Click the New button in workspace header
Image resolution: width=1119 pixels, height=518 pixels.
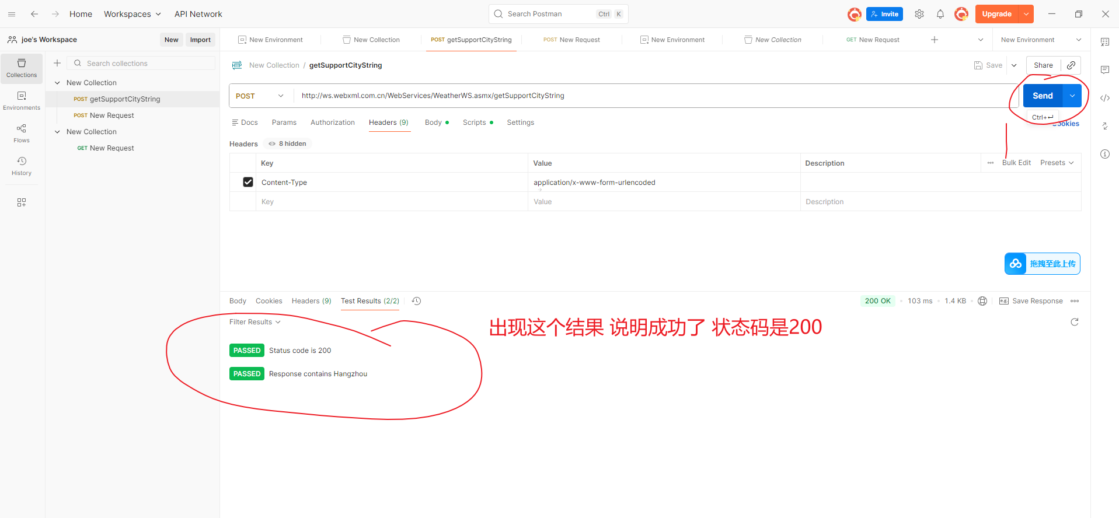click(x=172, y=40)
